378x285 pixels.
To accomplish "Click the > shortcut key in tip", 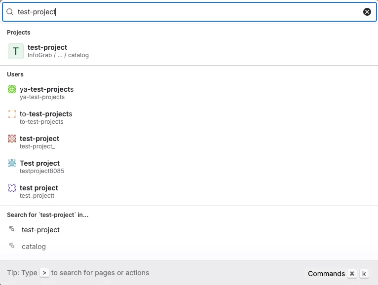I will (x=44, y=273).
